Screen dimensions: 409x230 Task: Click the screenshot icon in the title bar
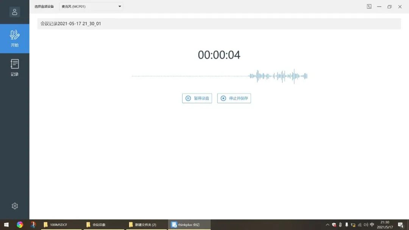pos(369,6)
